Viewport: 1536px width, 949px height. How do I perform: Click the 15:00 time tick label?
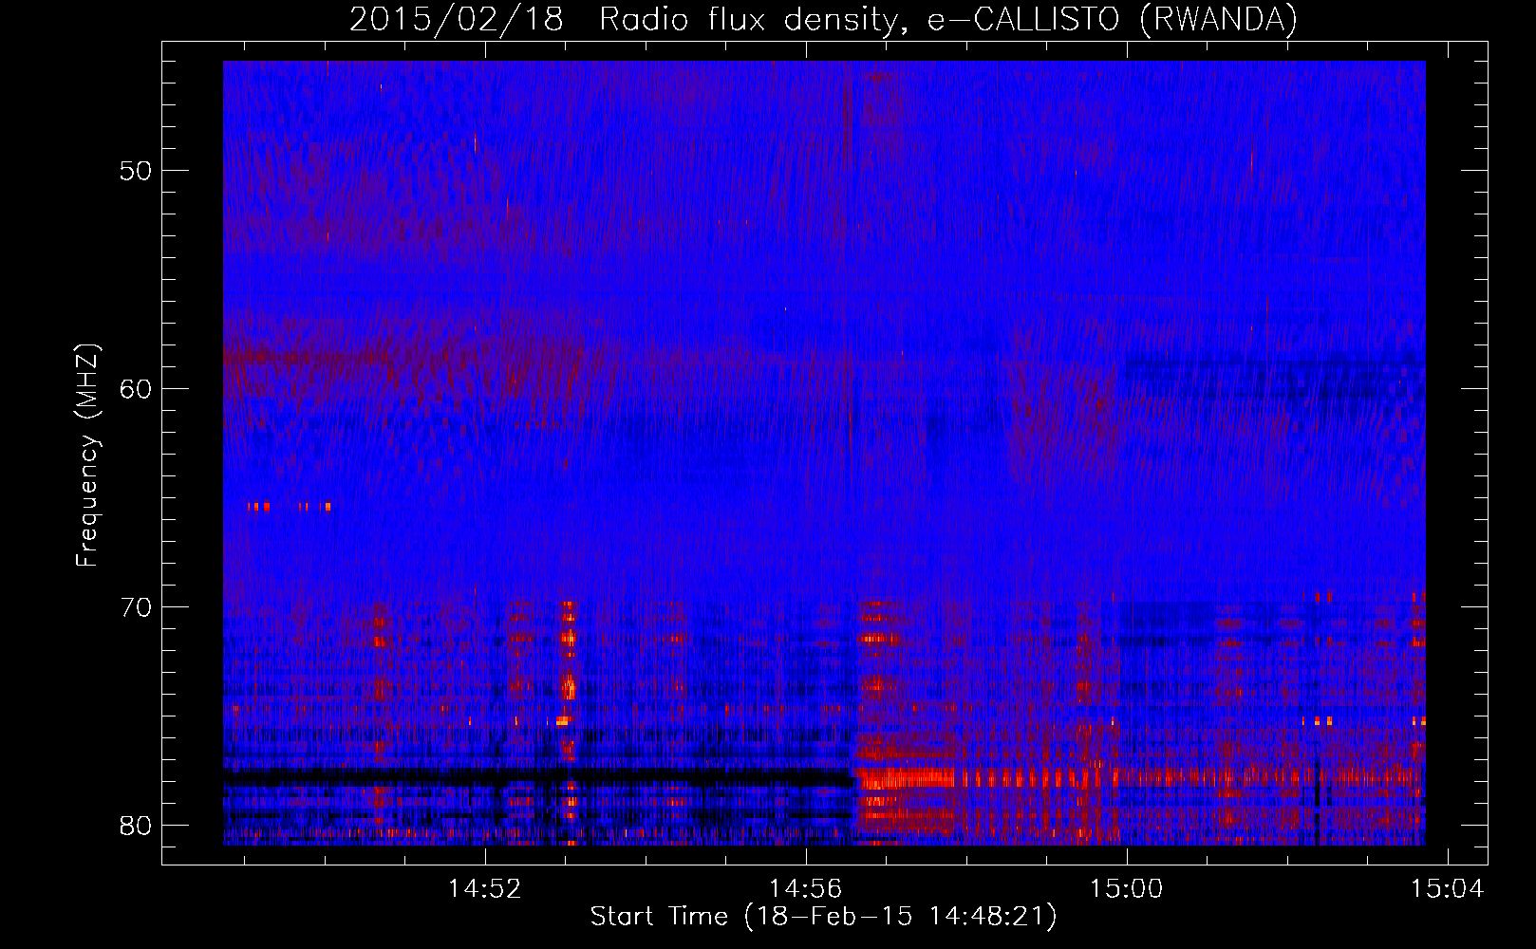(x=1126, y=889)
